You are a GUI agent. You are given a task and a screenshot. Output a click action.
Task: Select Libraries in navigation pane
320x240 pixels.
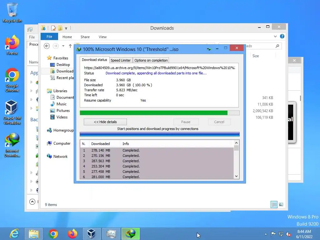[57, 91]
